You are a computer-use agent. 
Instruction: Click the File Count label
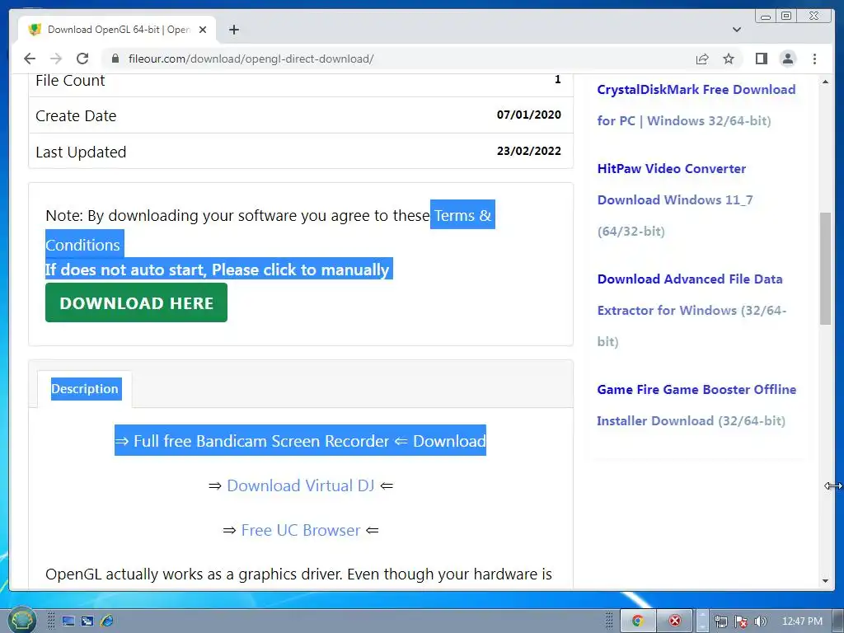pos(70,81)
